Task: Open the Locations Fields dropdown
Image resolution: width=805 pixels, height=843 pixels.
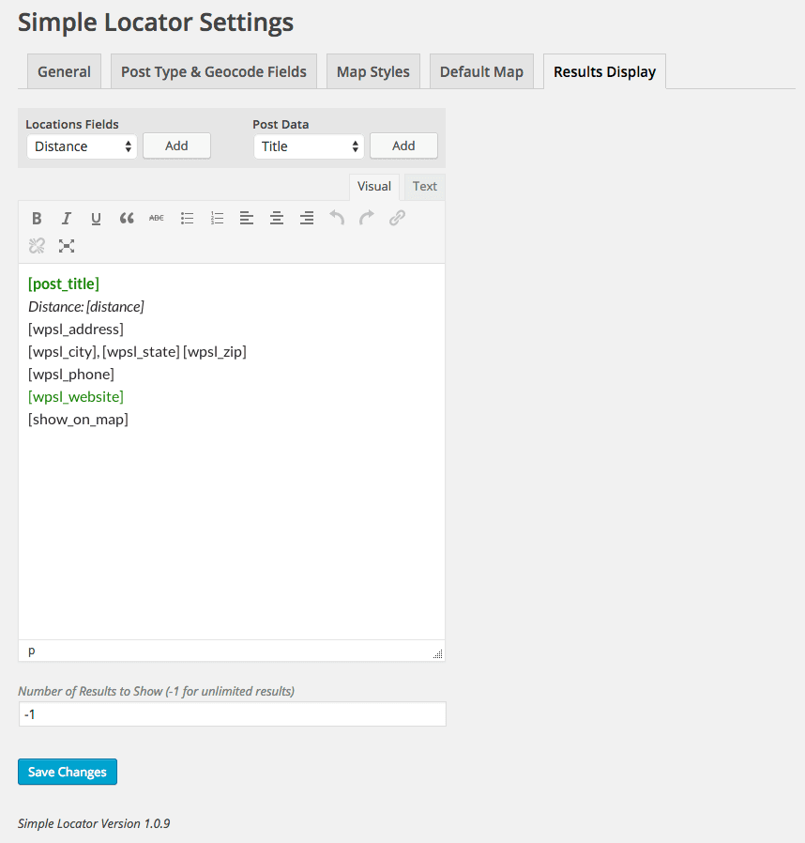Action: (82, 146)
